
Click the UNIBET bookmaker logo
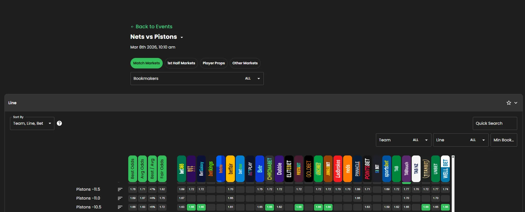coord(436,169)
